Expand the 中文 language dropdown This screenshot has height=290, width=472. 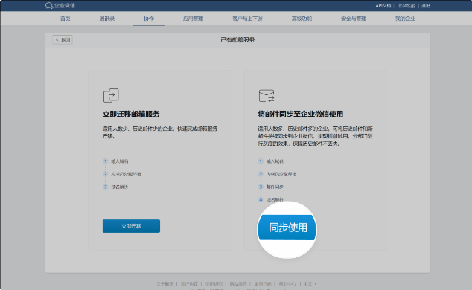pyautogui.click(x=310, y=284)
